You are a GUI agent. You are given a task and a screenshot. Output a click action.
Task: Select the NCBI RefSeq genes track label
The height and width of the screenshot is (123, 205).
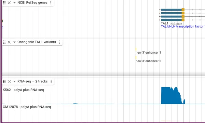point(32,3)
